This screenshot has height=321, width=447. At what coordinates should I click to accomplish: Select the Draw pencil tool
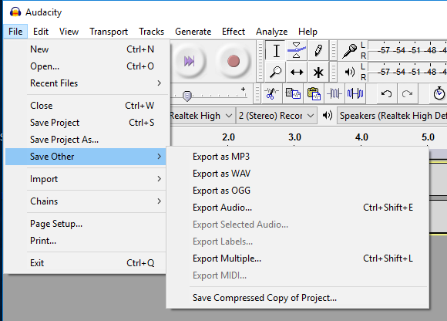pos(318,51)
